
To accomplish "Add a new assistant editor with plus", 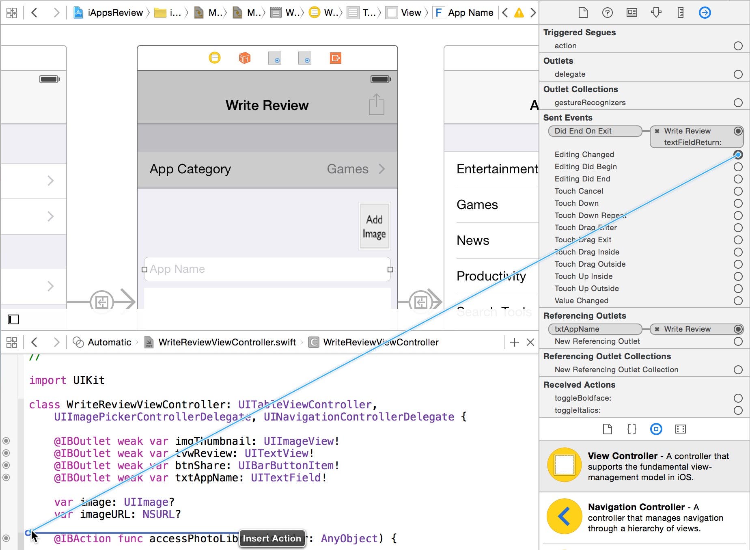I will 515,342.
